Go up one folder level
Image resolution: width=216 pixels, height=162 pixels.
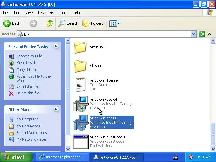pyautogui.click(x=50, y=23)
